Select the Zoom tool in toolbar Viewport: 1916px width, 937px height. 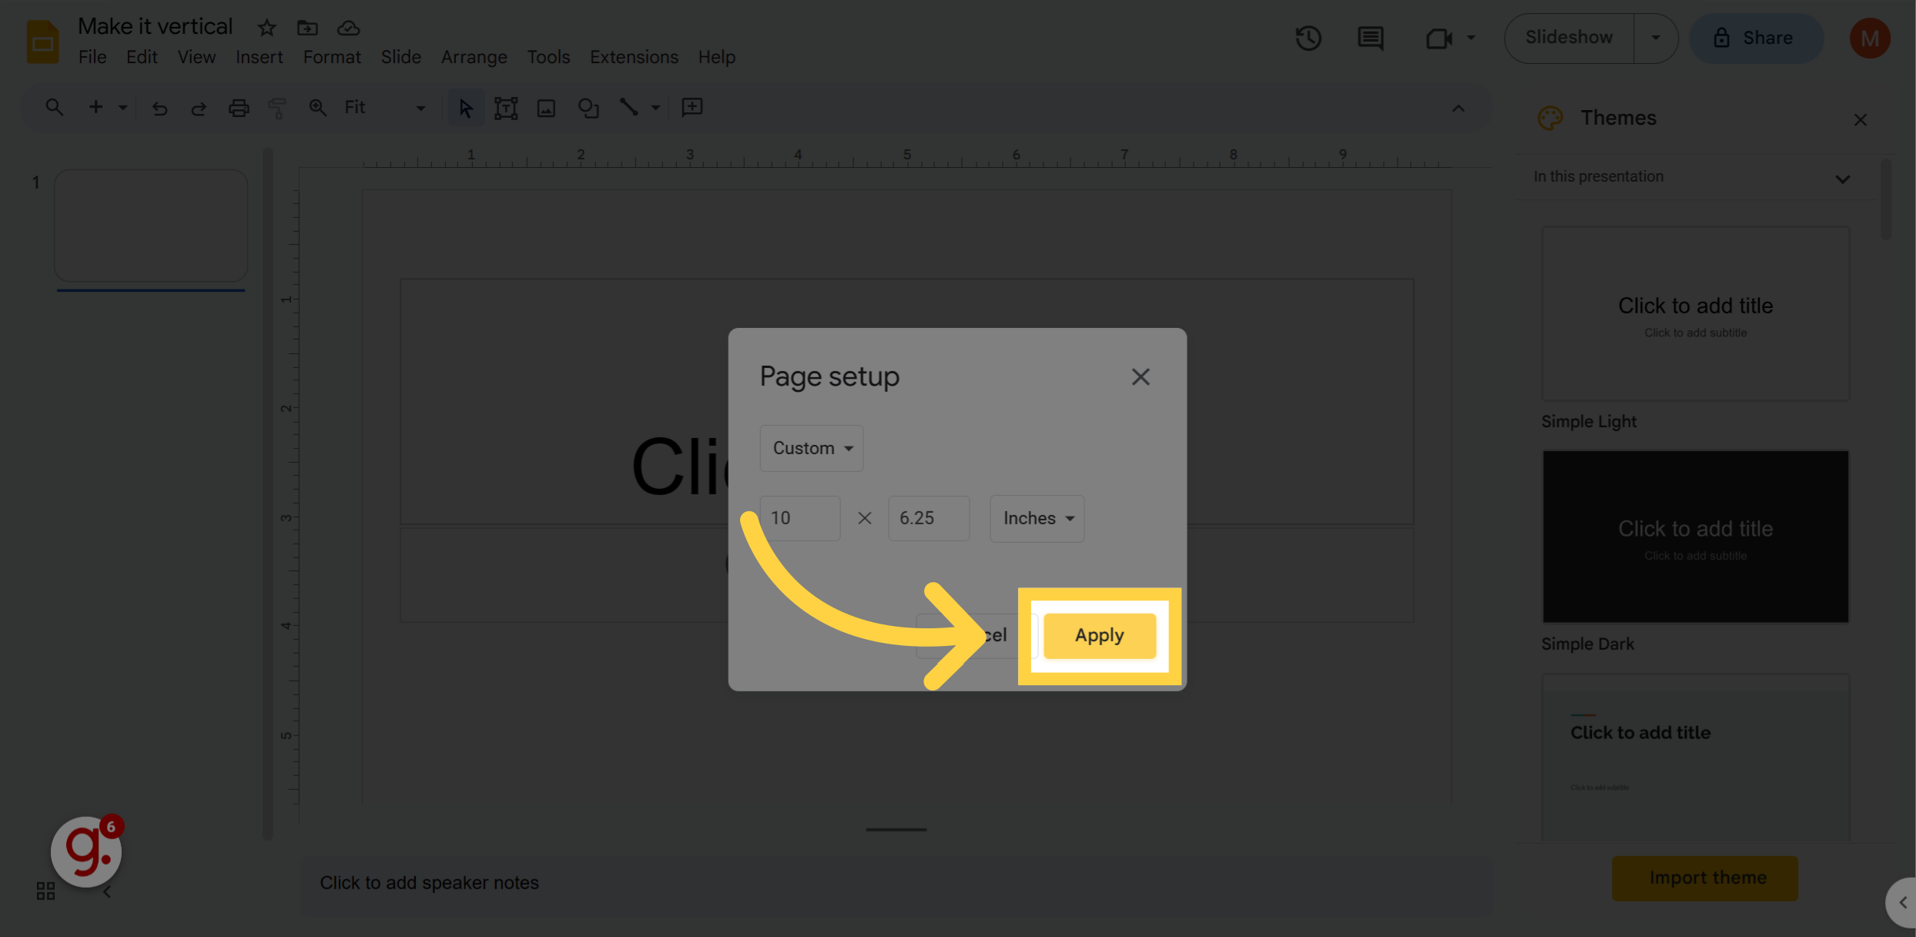(315, 108)
